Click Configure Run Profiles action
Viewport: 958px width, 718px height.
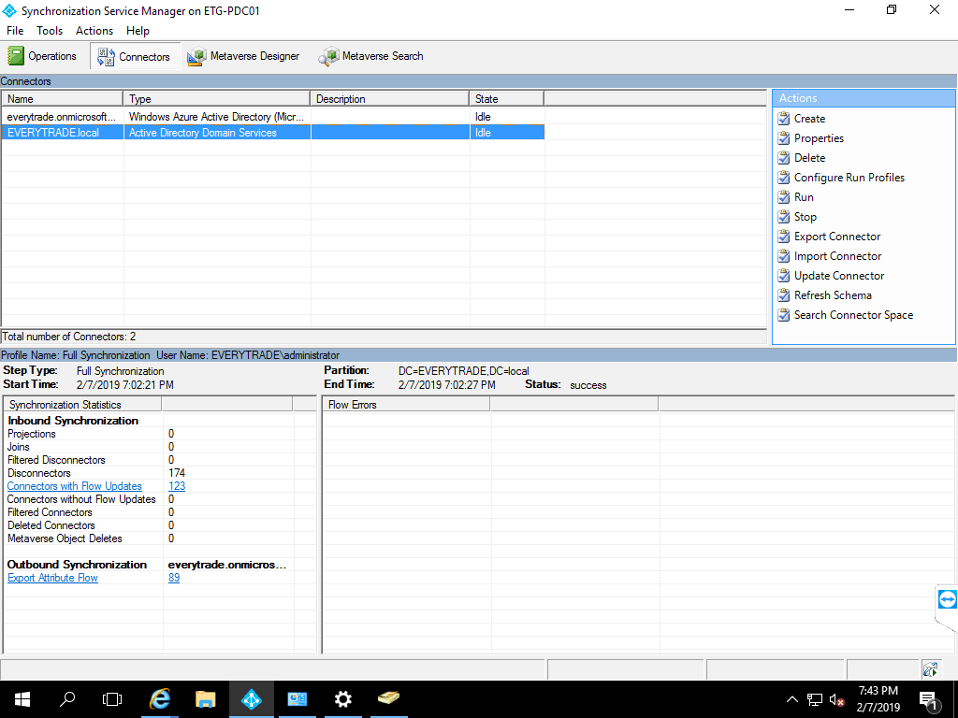coord(849,178)
